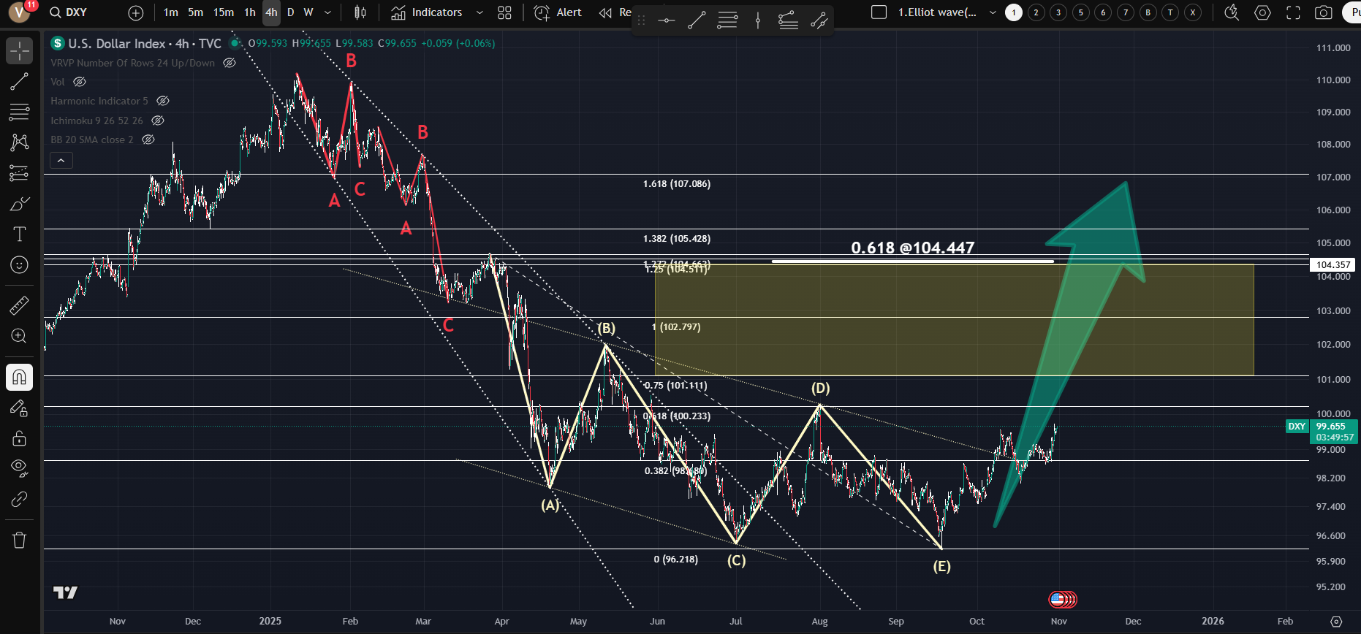The width and height of the screenshot is (1361, 634).
Task: Select the trend line drawing tool
Action: [19, 81]
